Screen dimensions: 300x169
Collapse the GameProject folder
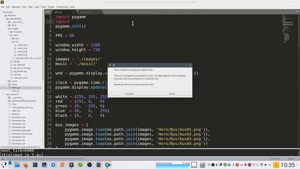5,19
